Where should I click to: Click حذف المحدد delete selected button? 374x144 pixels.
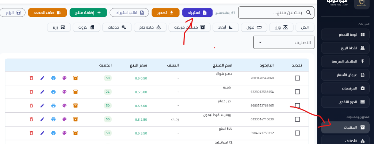[x=47, y=13]
